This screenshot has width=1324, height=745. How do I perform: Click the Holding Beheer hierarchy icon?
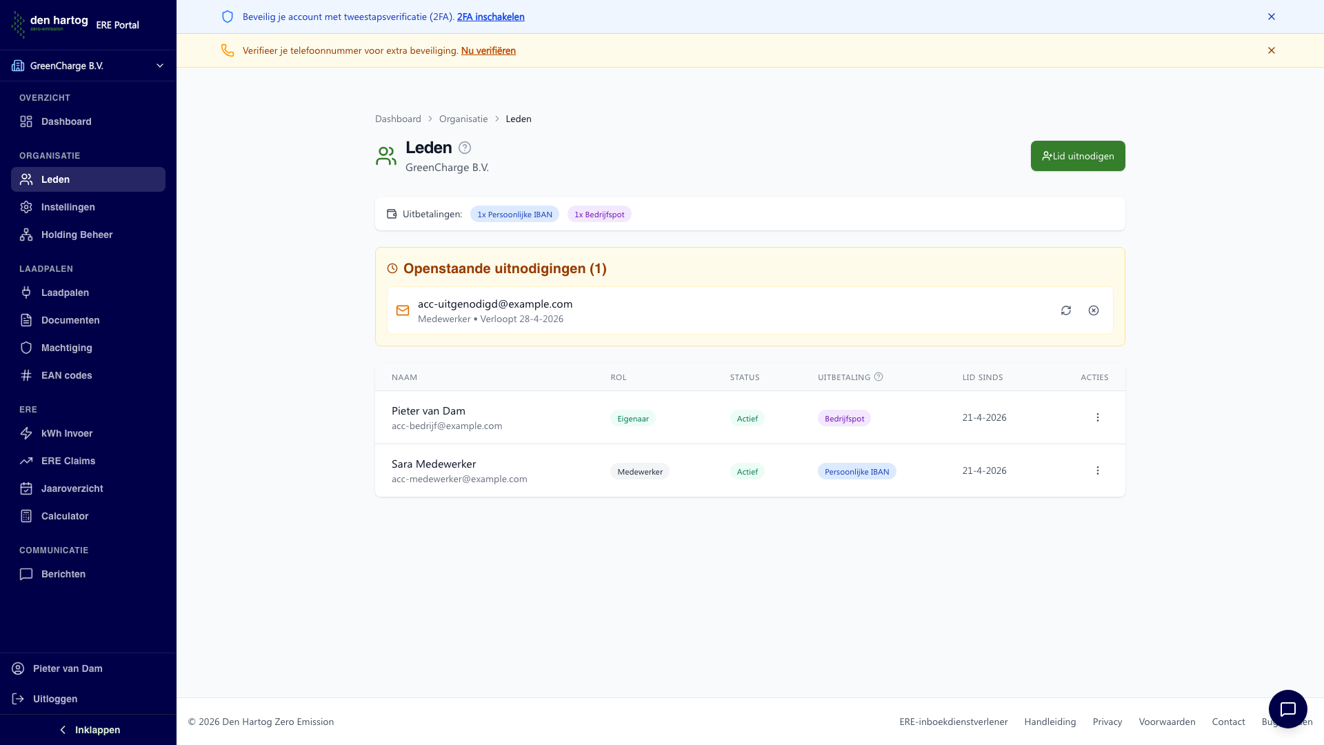(x=26, y=235)
